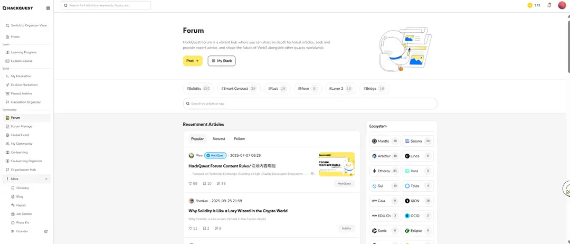Viewport: 570px width, 244px height.
Task: Open the Forum Content Rules article thumbnail
Action: pyautogui.click(x=336, y=164)
